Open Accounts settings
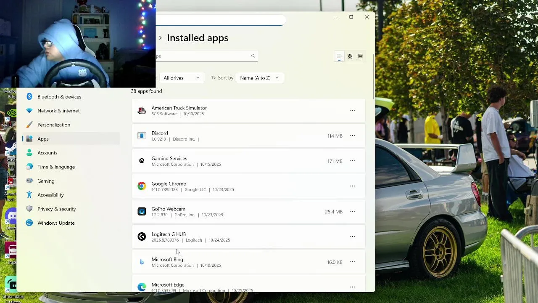 (47, 153)
